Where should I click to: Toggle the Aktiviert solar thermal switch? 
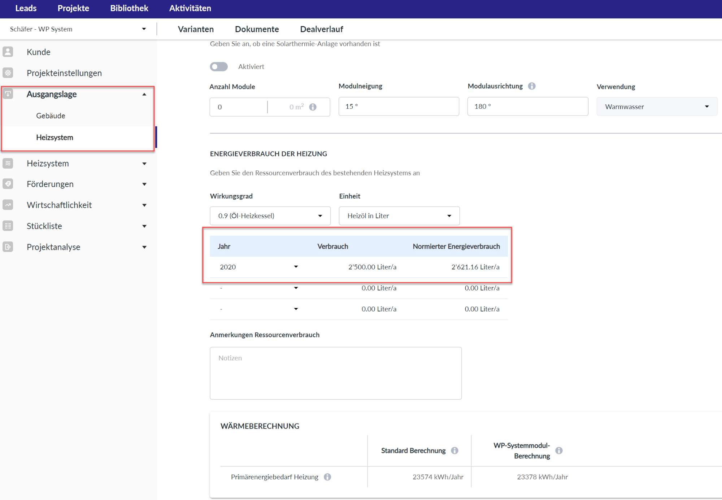tap(219, 66)
